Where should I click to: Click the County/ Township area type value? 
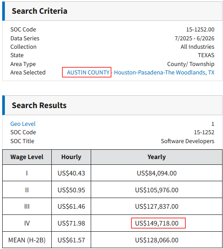(x=191, y=64)
